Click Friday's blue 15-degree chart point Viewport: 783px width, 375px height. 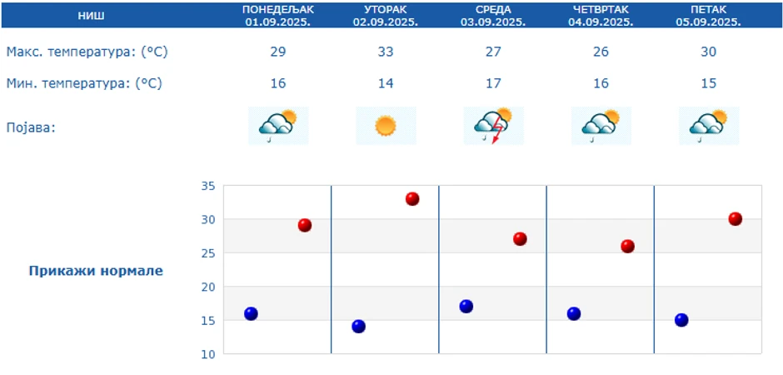(x=681, y=320)
